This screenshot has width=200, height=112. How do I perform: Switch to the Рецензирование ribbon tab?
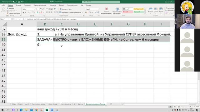pyautogui.click(x=72, y=5)
